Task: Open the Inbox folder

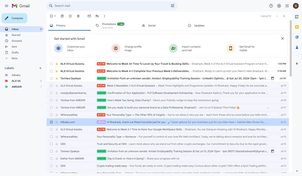Action: 22,29
